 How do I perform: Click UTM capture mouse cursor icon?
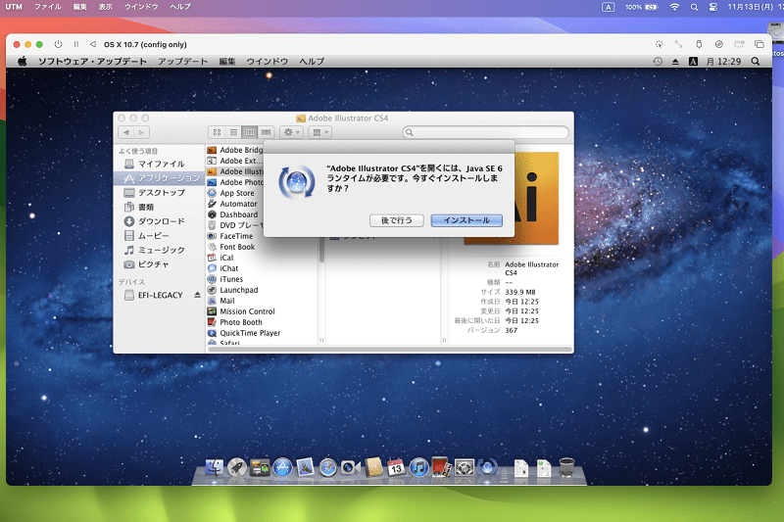[x=659, y=44]
